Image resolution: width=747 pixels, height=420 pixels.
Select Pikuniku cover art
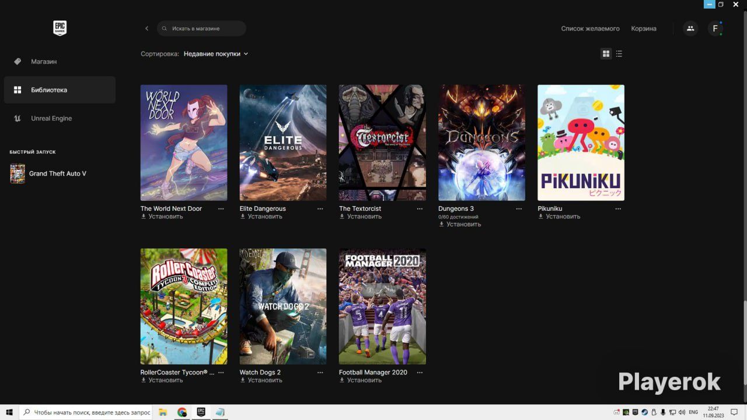click(x=581, y=143)
